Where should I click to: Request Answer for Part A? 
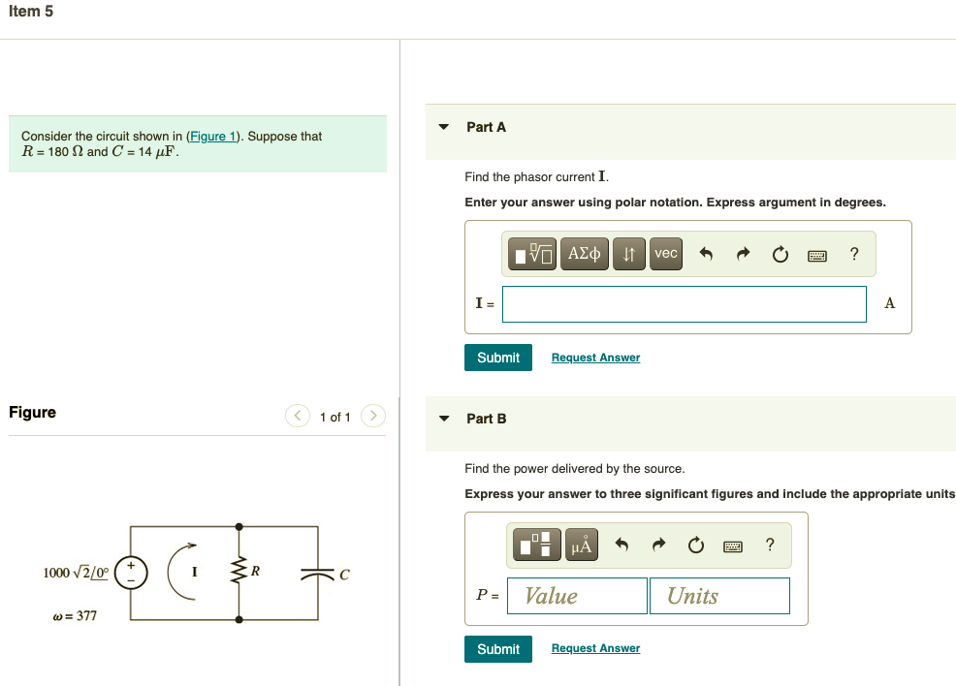[595, 358]
